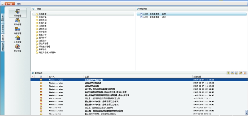
Task: Open the 物料 tab
Action: point(19,4)
